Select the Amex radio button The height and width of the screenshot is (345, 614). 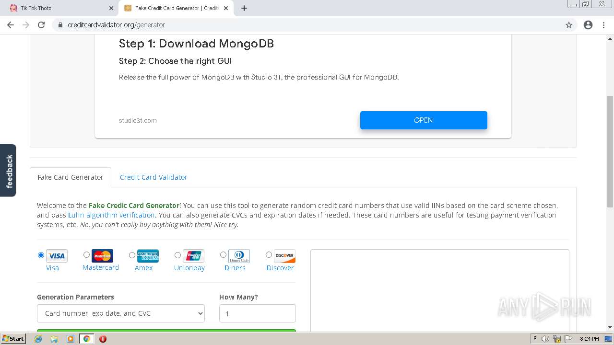[x=132, y=255]
